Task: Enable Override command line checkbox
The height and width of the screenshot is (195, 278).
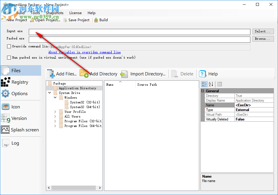Action: [9, 47]
